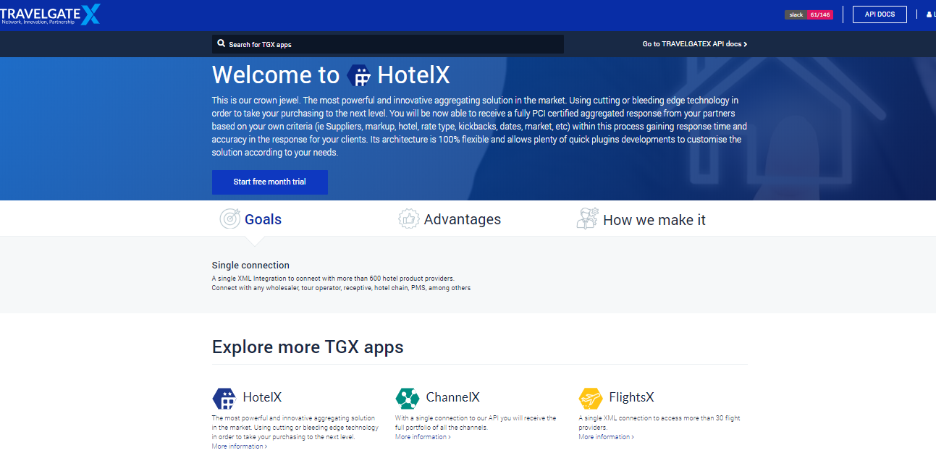Click the HotelX hexagon icon in welcome heading
The image size is (936, 458).
(359, 75)
